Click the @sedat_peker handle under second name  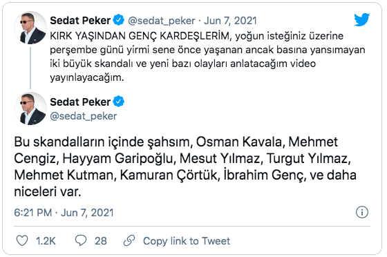pos(83,116)
